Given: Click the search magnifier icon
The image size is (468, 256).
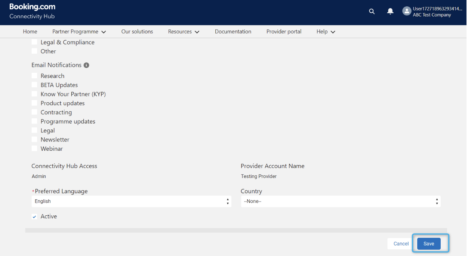Looking at the screenshot, I should click(x=372, y=11).
